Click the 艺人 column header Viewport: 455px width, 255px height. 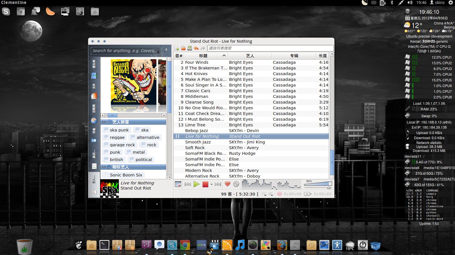pos(250,55)
